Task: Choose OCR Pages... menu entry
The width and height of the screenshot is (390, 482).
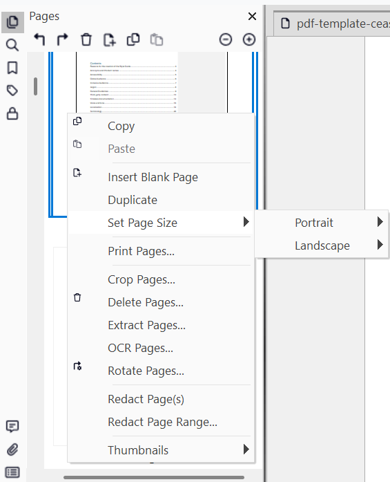Action: click(x=161, y=348)
